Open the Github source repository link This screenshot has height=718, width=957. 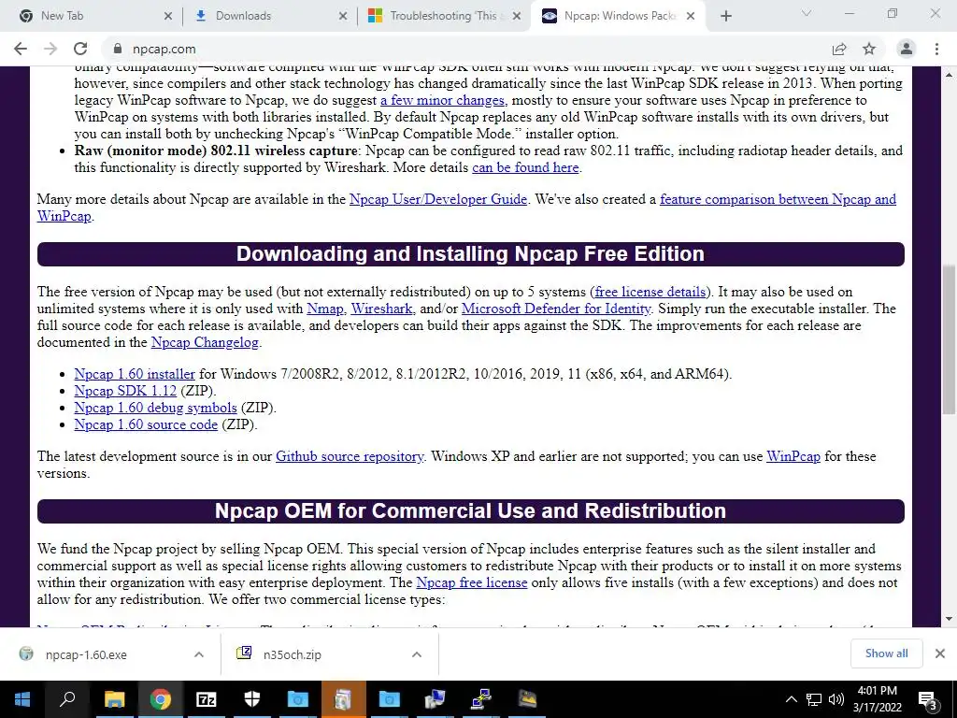click(x=350, y=456)
